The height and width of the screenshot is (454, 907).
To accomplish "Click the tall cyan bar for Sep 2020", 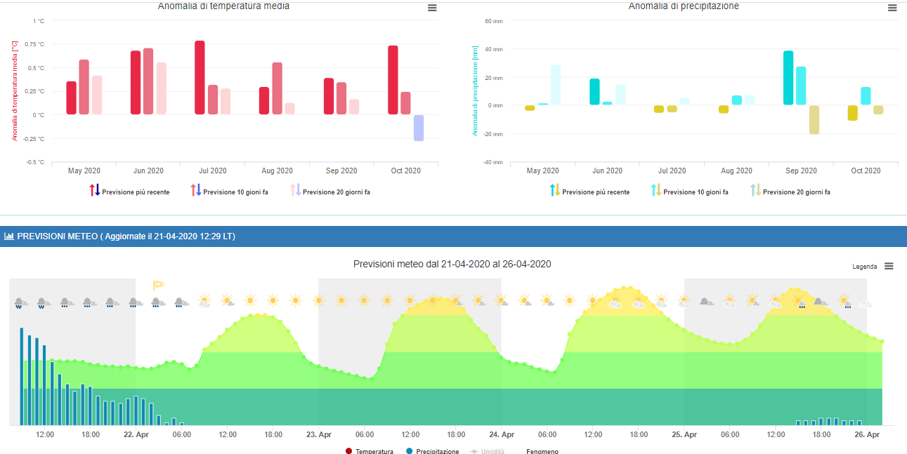I will tap(788, 77).
